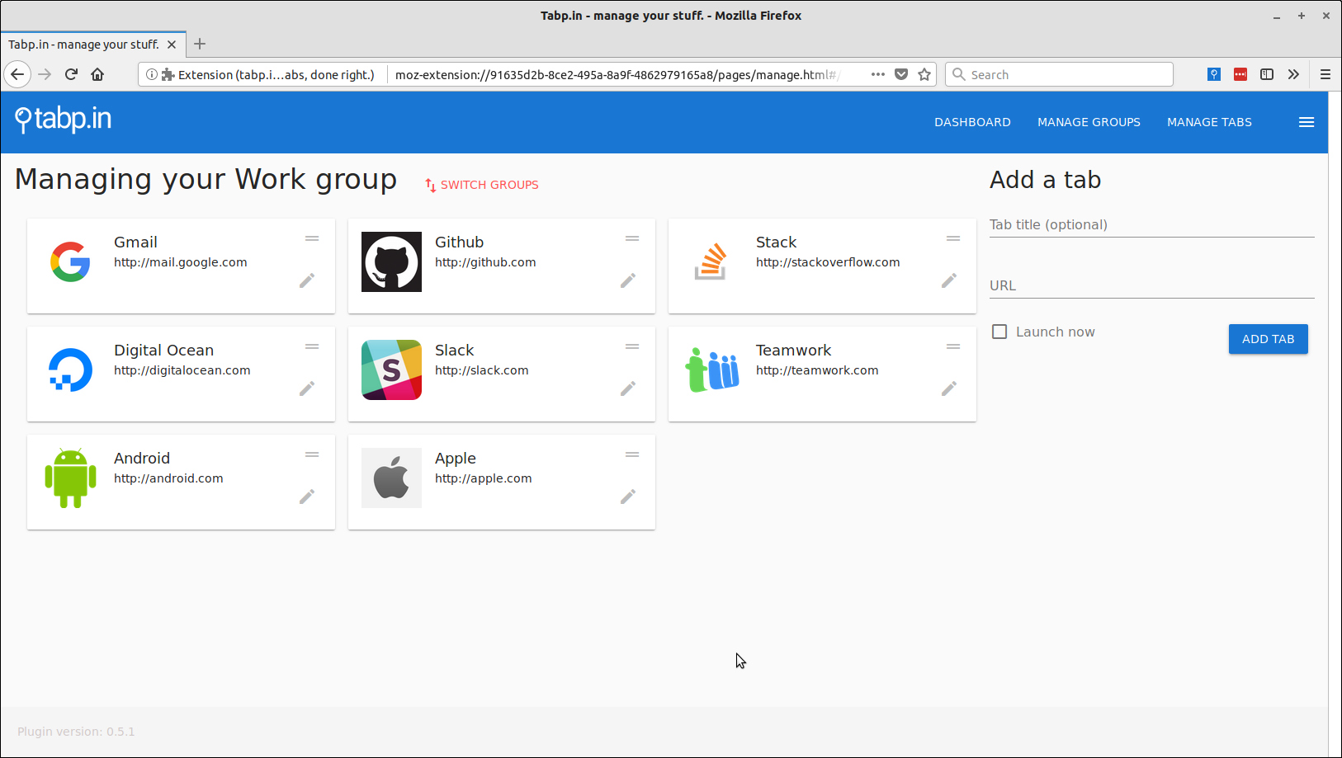Go to Manage Groups
The height and width of the screenshot is (758, 1342).
1089,122
